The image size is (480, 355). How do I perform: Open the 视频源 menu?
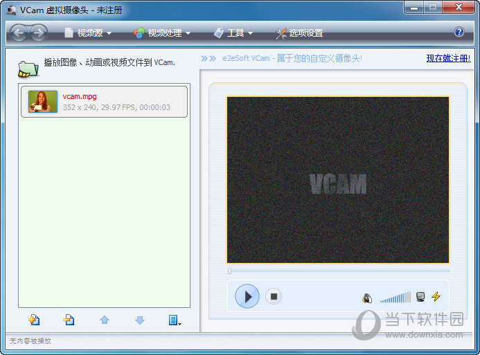coord(88,33)
